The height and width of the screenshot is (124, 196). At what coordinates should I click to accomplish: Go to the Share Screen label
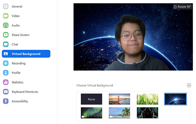pos(21,35)
